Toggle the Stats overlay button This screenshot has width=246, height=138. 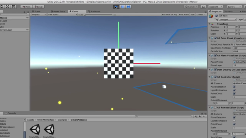pyautogui.click(x=193, y=15)
